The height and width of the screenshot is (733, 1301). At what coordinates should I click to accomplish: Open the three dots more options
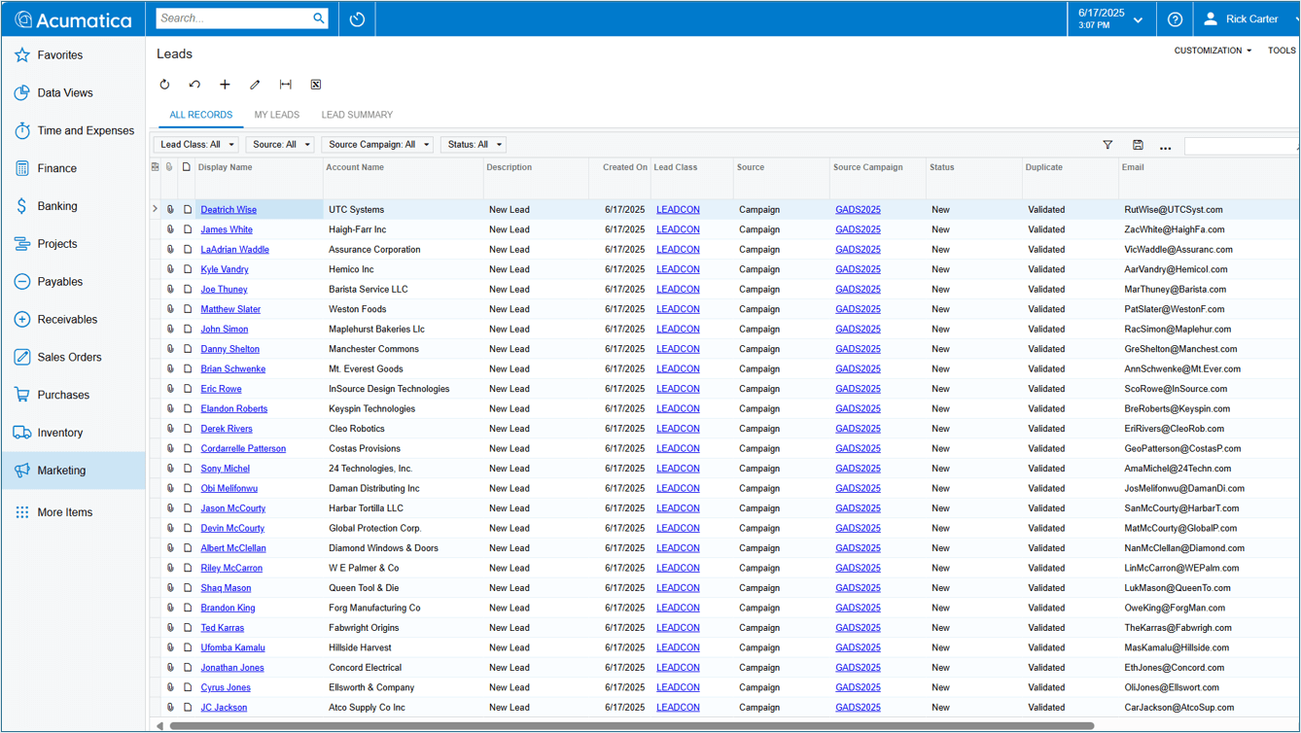click(1166, 147)
